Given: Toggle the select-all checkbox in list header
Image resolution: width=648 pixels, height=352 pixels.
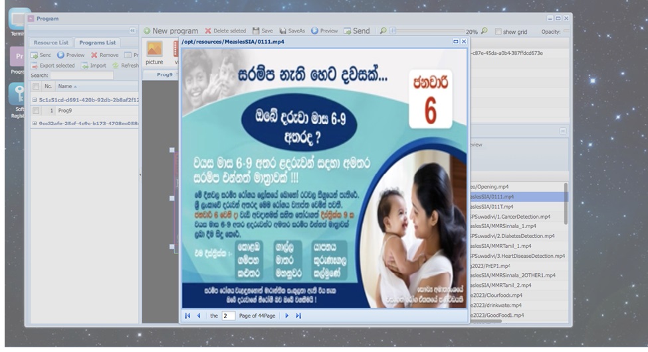Looking at the screenshot, I should [36, 86].
